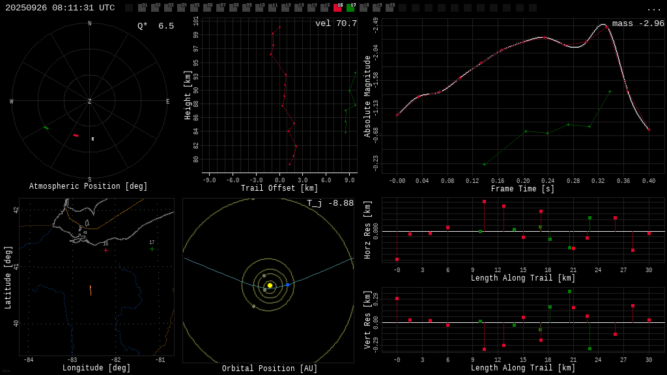Select station box 01 in top bar

(142, 7)
